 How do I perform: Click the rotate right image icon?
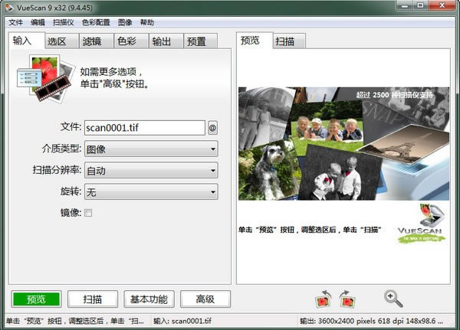click(346, 298)
